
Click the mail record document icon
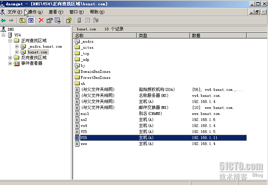[x=77, y=114]
